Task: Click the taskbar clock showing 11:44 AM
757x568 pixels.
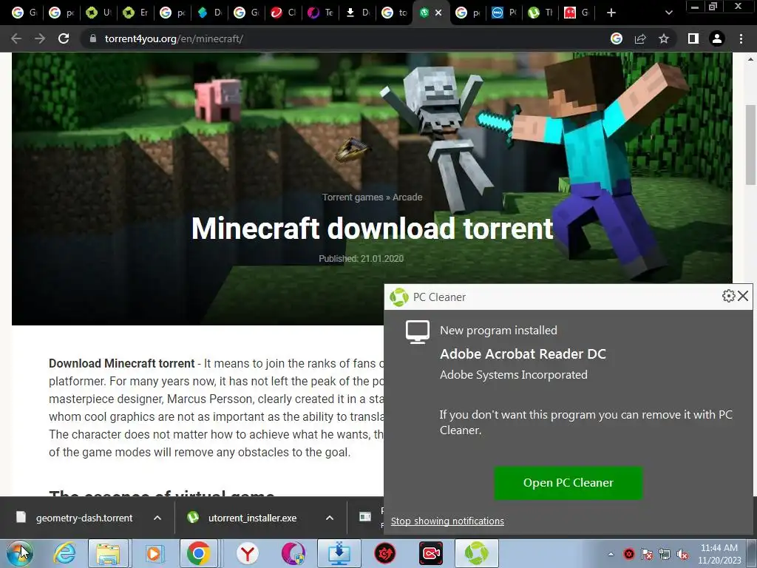Action: point(719,554)
